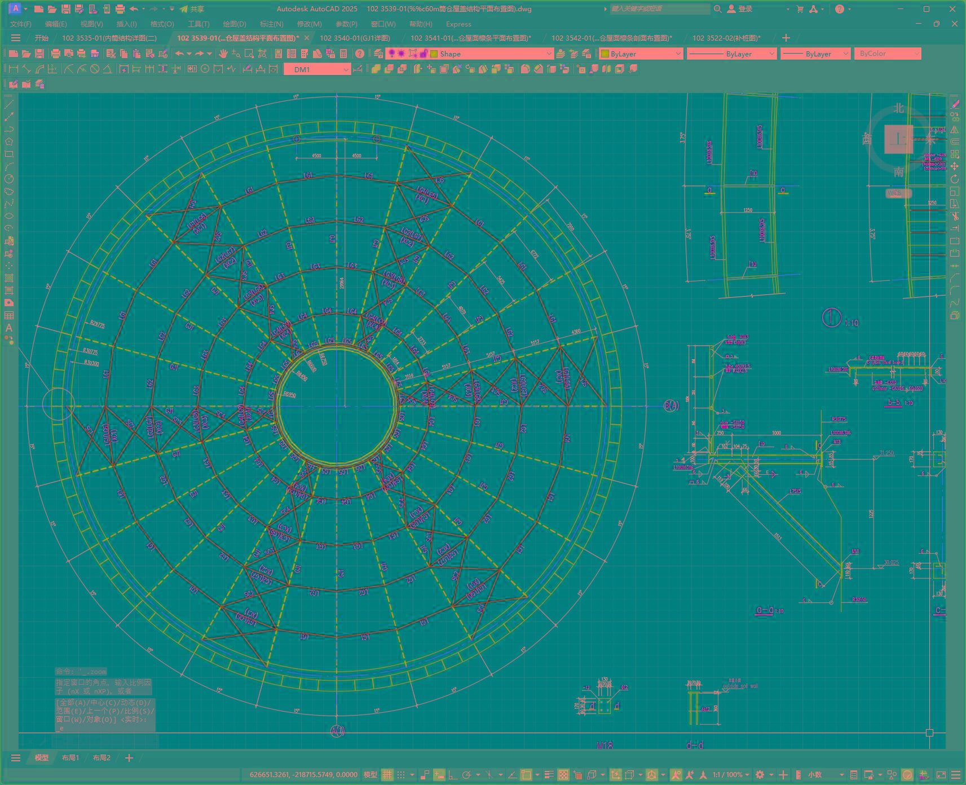Image resolution: width=966 pixels, height=785 pixels.
Task: Select the Move tool in right toolbar
Action: [955, 166]
